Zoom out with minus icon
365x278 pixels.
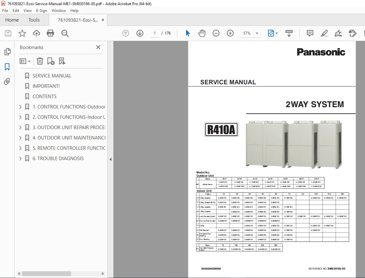tap(216, 33)
